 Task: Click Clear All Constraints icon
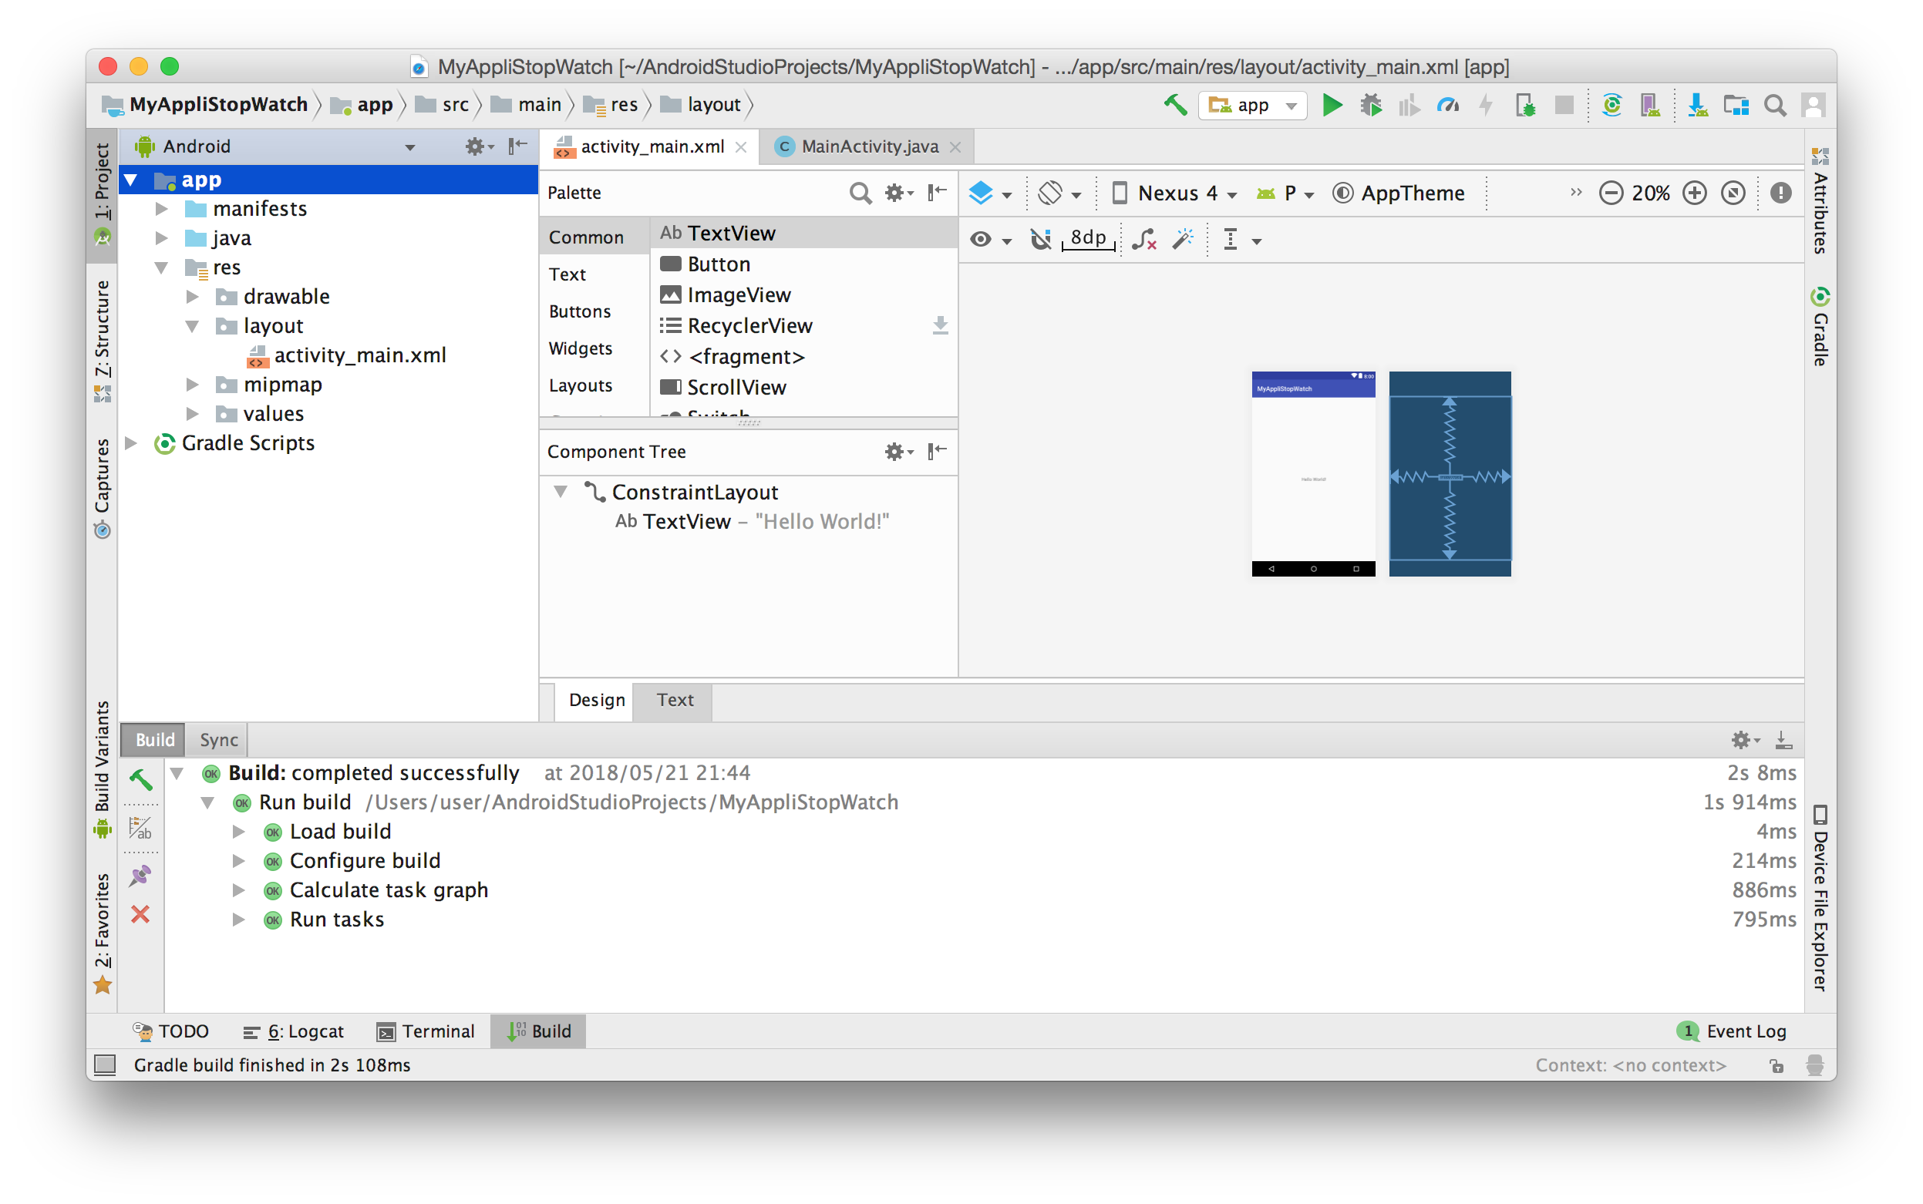pyautogui.click(x=1145, y=240)
